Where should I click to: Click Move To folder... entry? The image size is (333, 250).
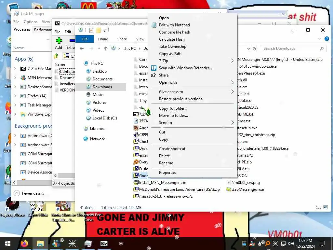pyautogui.click(x=173, y=116)
